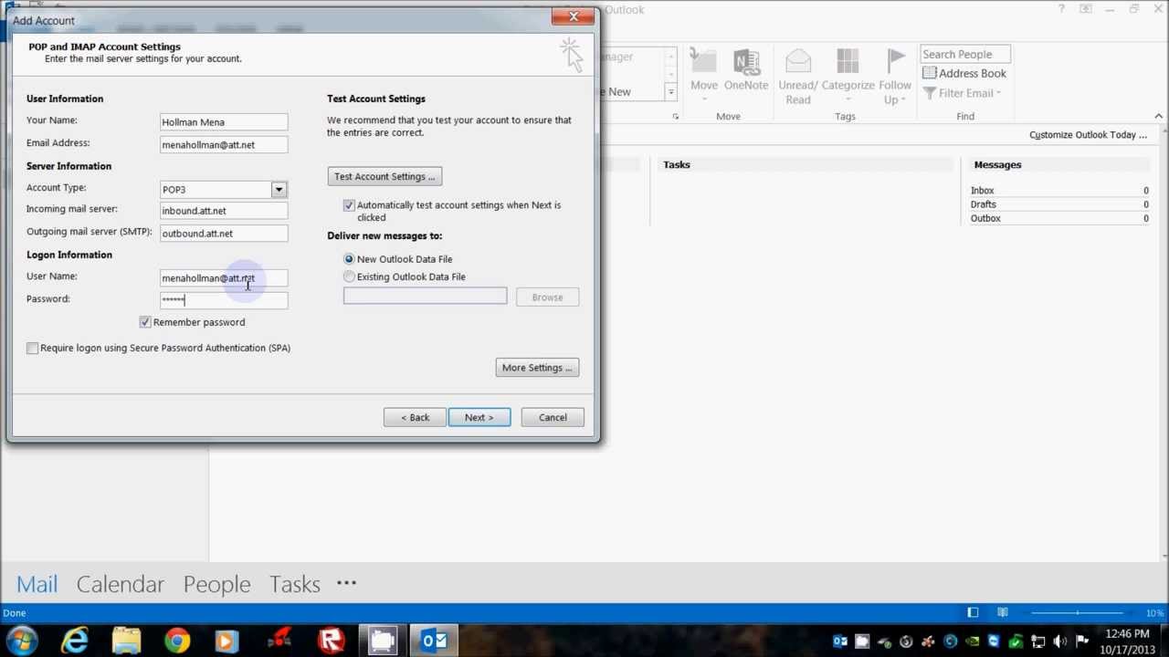Open the Address Book
This screenshot has width=1169, height=657.
[x=964, y=73]
